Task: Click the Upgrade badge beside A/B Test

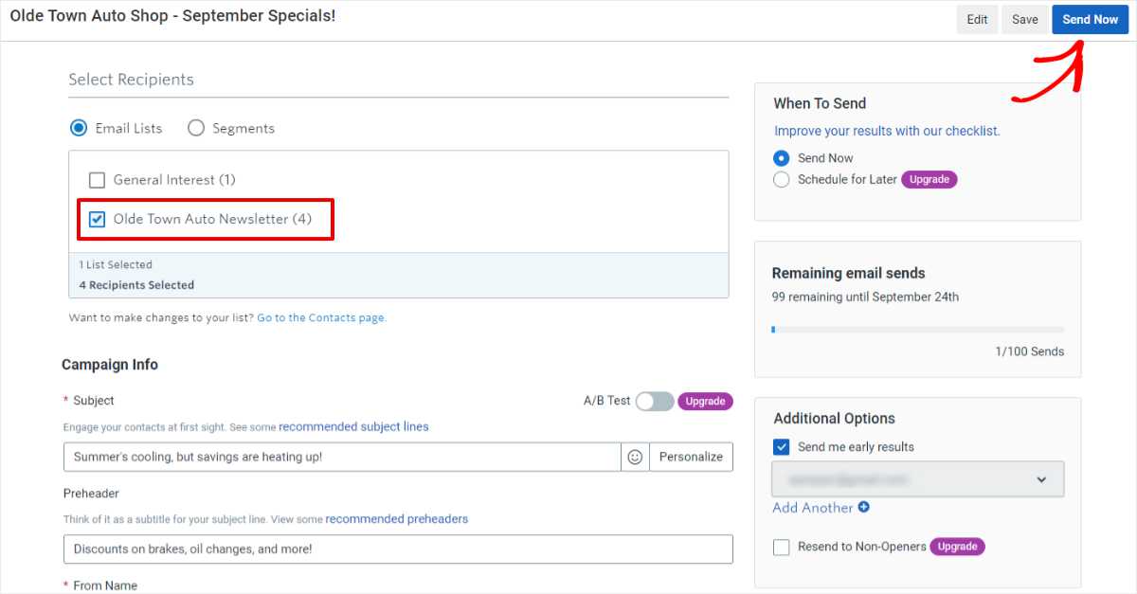Action: tap(705, 401)
